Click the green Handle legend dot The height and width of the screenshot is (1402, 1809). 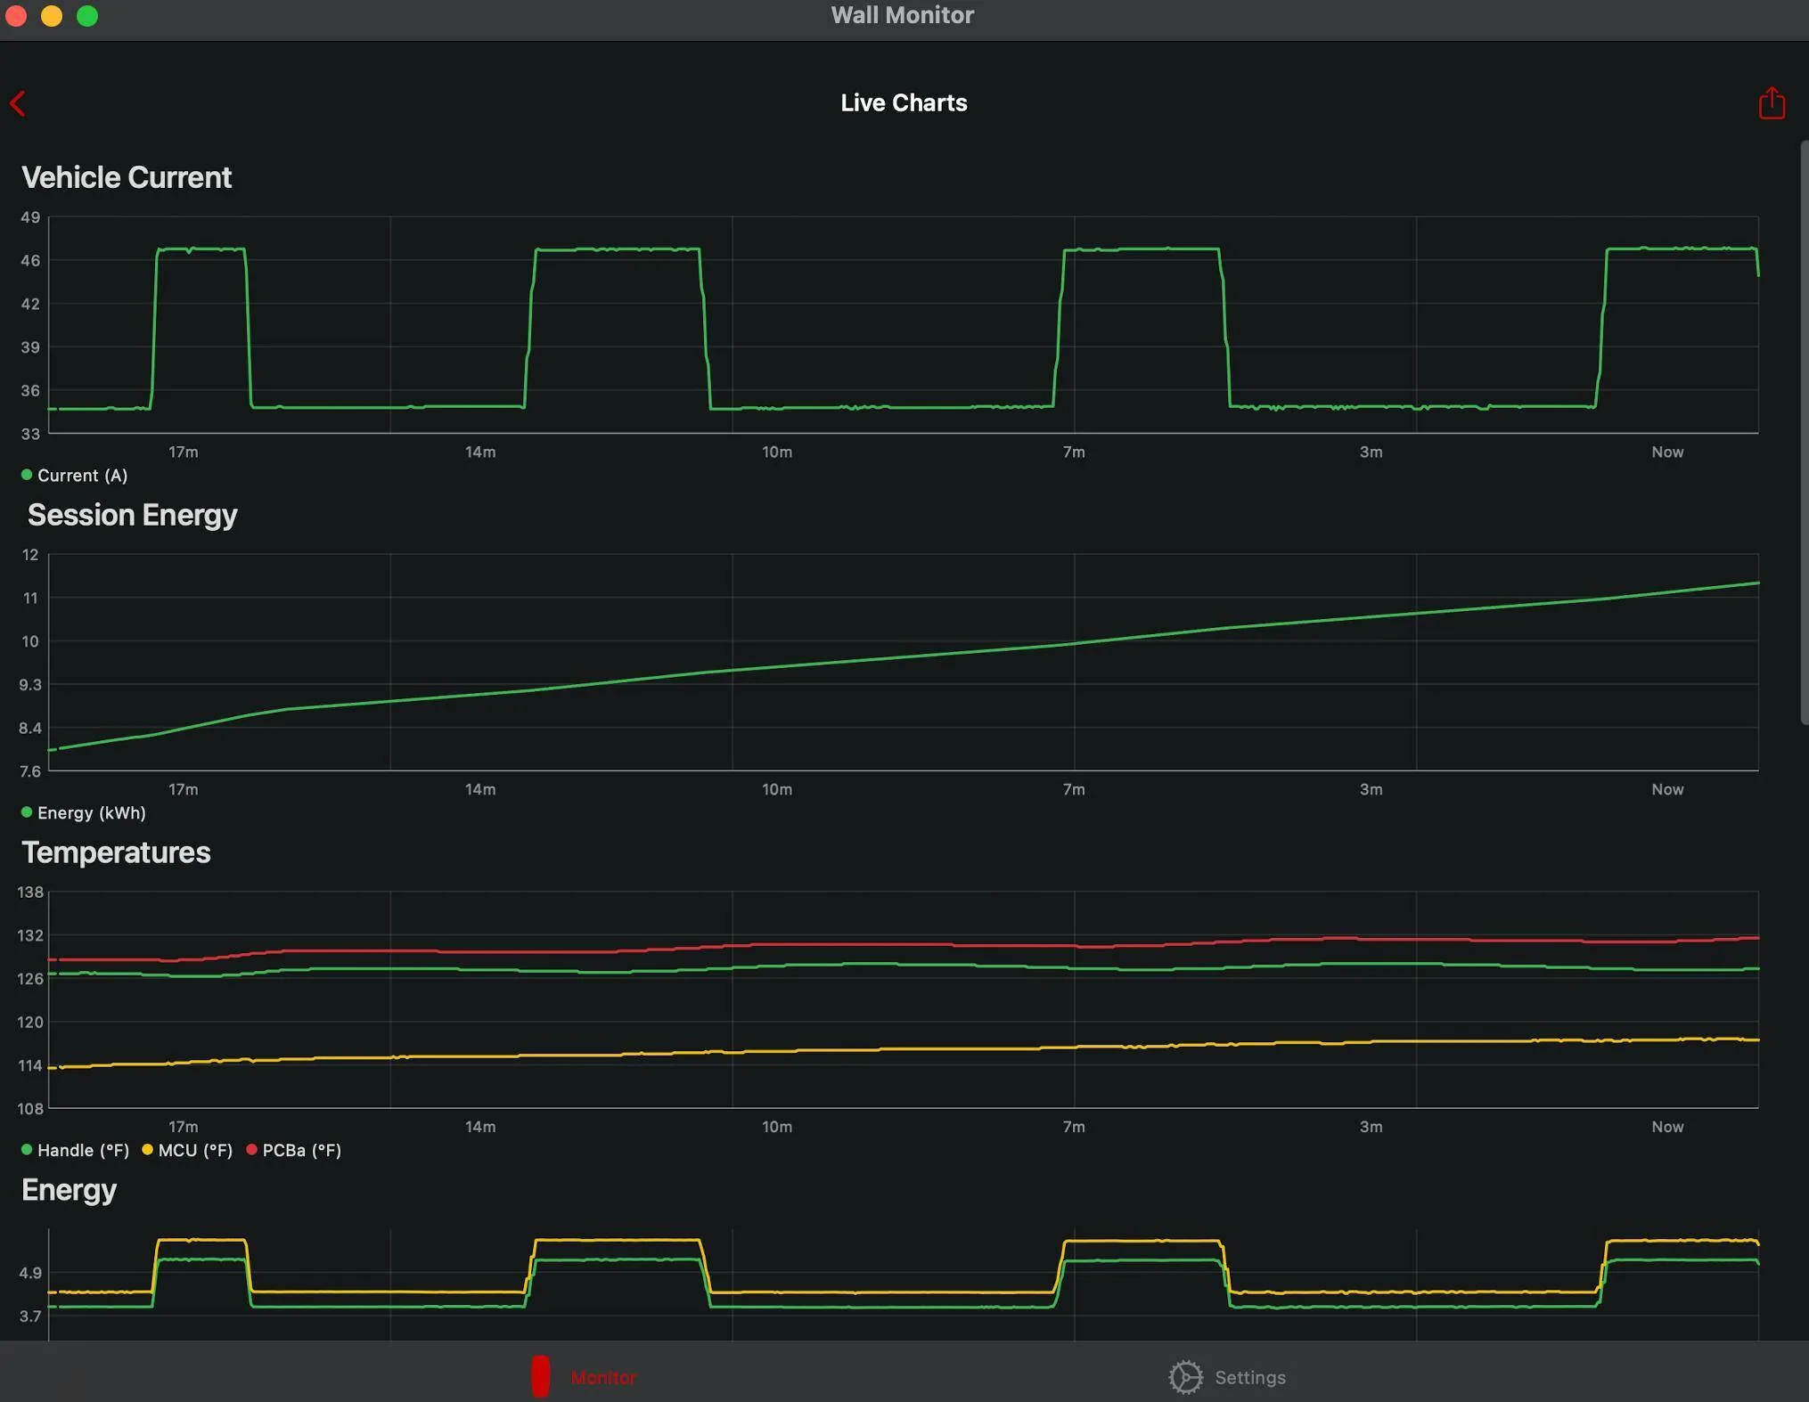(27, 1149)
